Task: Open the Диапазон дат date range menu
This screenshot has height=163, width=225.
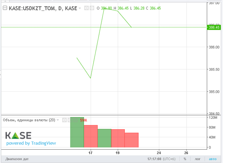Action: tap(17, 159)
